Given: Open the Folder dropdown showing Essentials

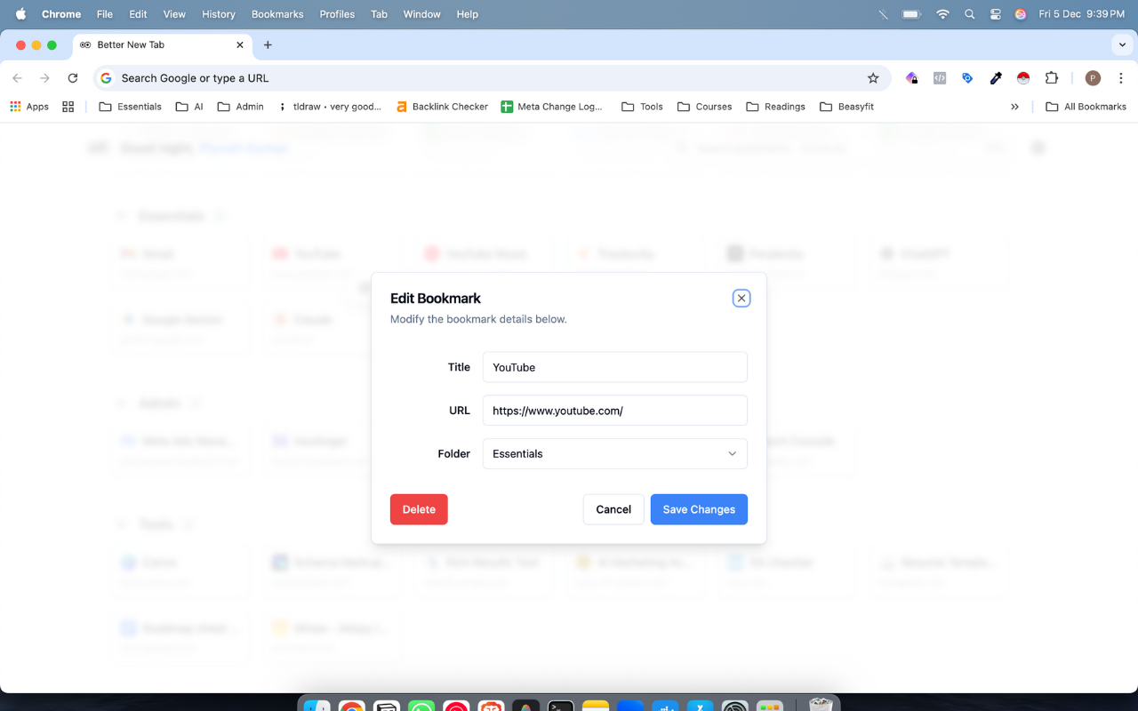Looking at the screenshot, I should tap(614, 453).
